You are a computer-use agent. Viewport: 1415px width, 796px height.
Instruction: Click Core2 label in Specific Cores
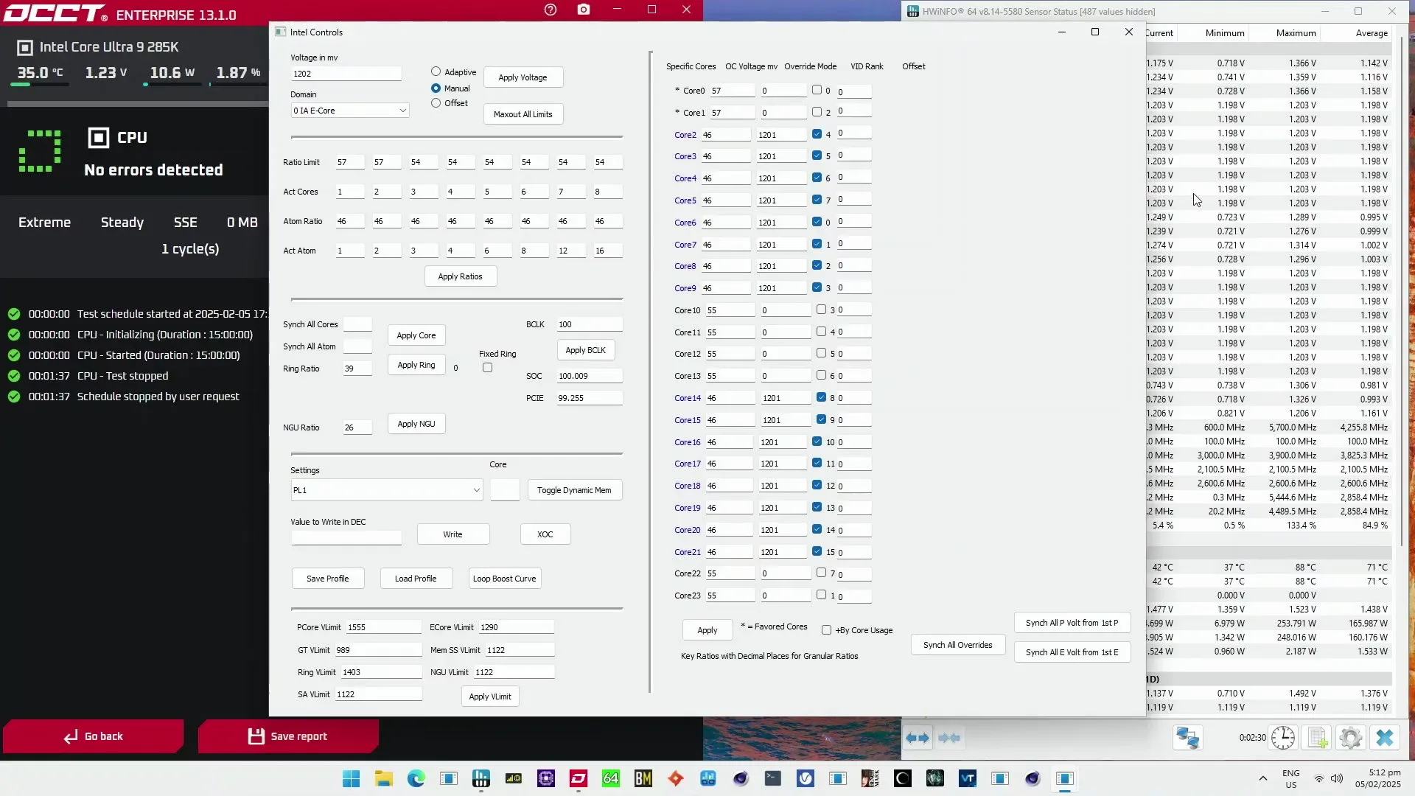coord(685,135)
